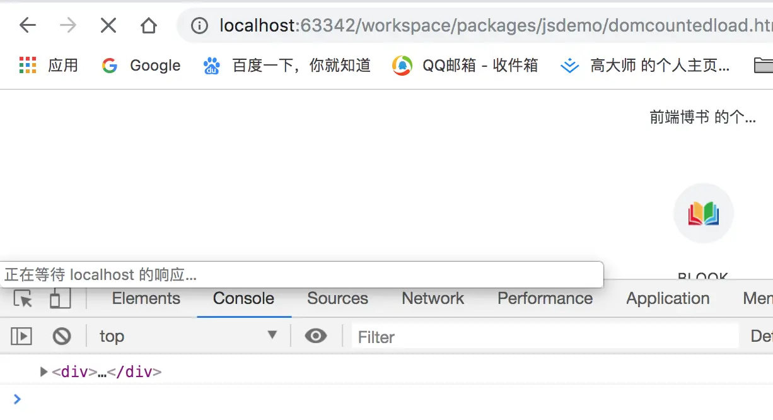773x420 pixels.
Task: Open the Google bookmark
Action: 141,66
